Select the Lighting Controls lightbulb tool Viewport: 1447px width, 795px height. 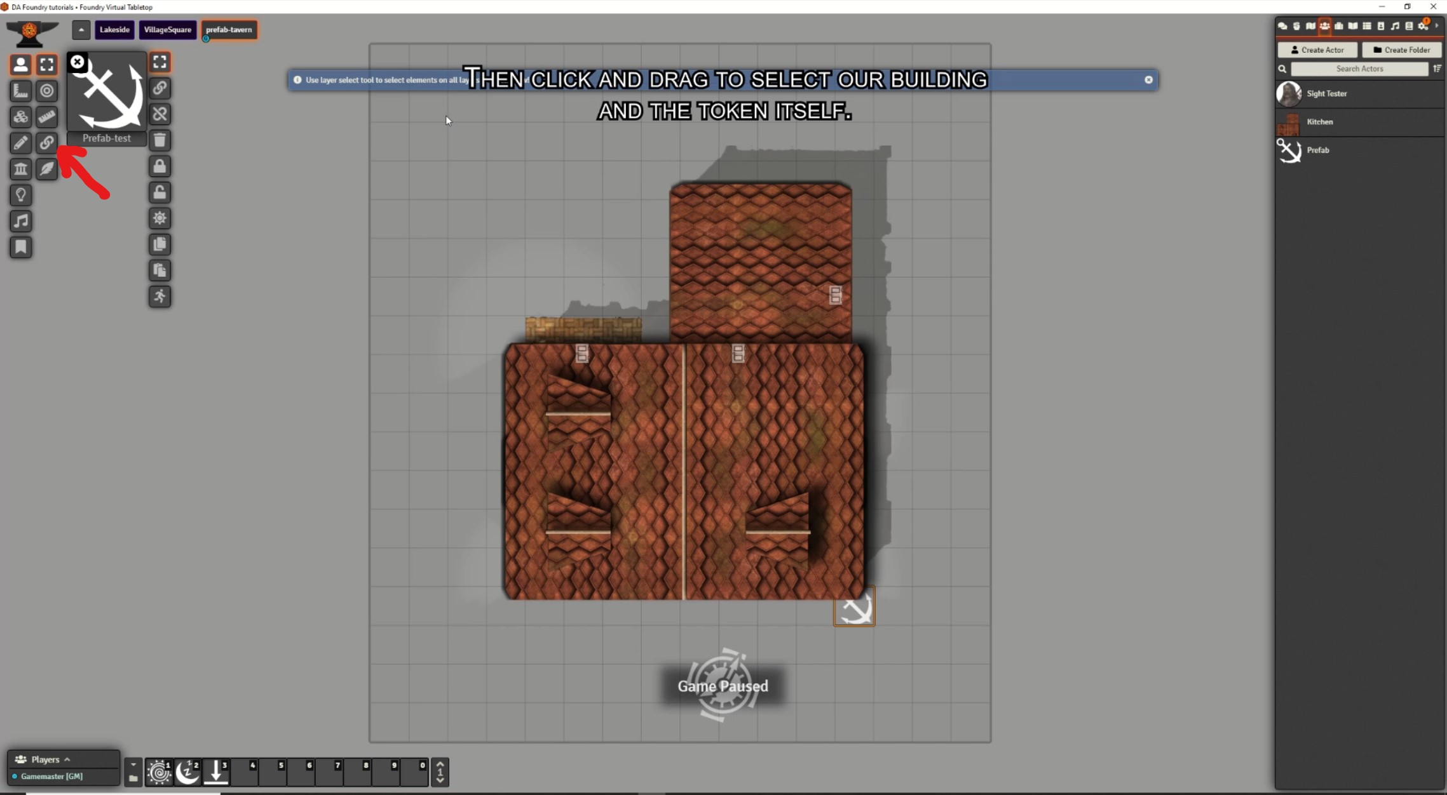pyautogui.click(x=20, y=195)
